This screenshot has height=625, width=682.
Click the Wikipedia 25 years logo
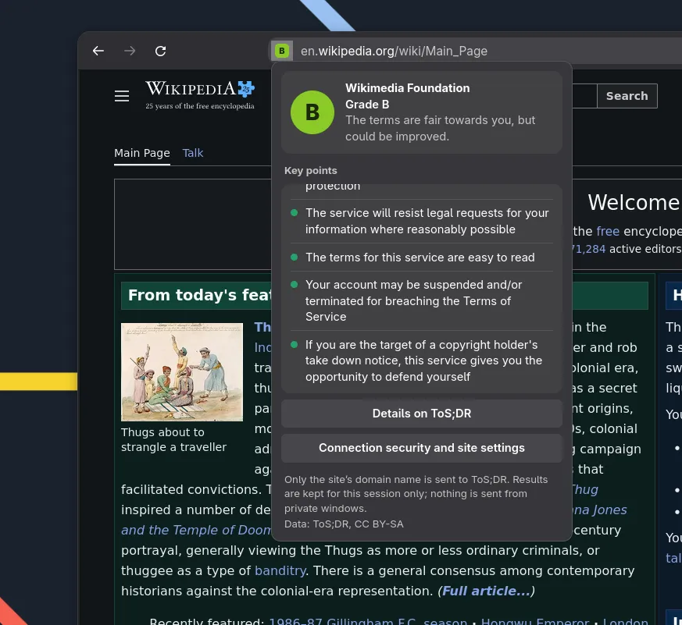(200, 94)
